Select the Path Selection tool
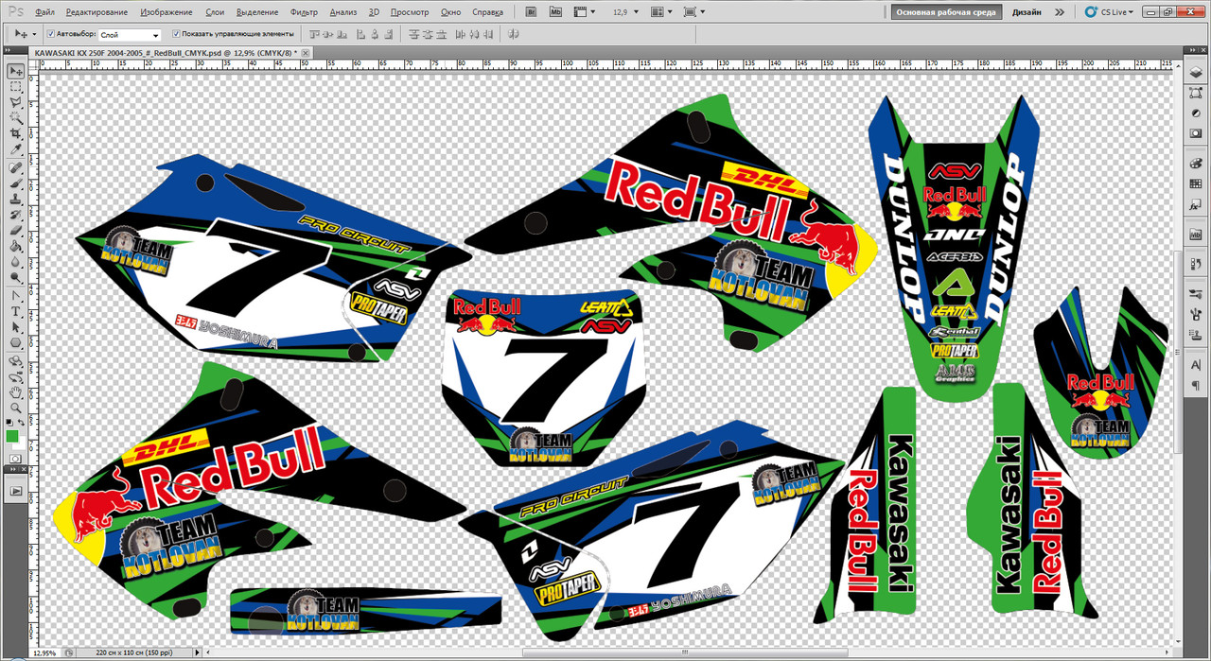This screenshot has height=661, width=1211. click(x=15, y=327)
